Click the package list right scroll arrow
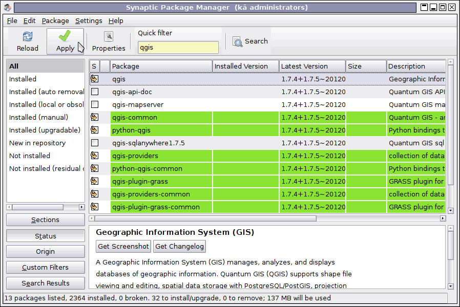460x307 pixels. 443,218
